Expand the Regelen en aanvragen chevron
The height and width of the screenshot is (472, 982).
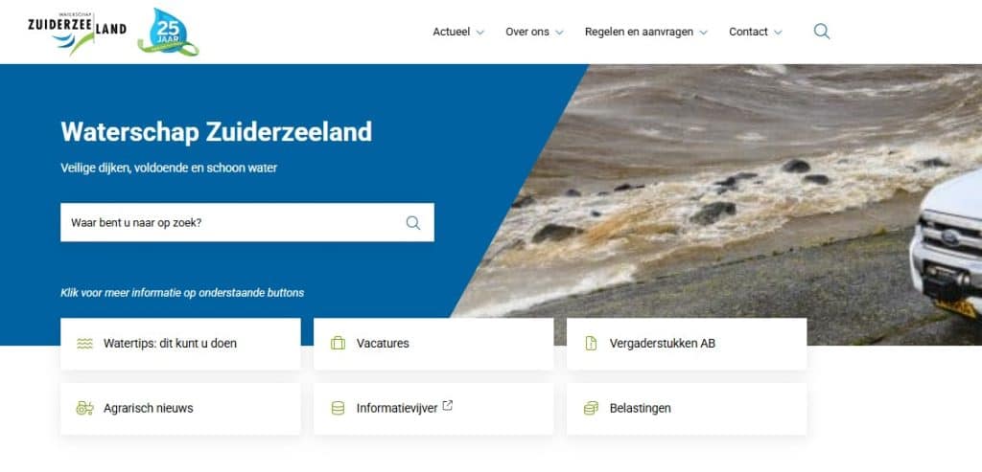(x=703, y=33)
